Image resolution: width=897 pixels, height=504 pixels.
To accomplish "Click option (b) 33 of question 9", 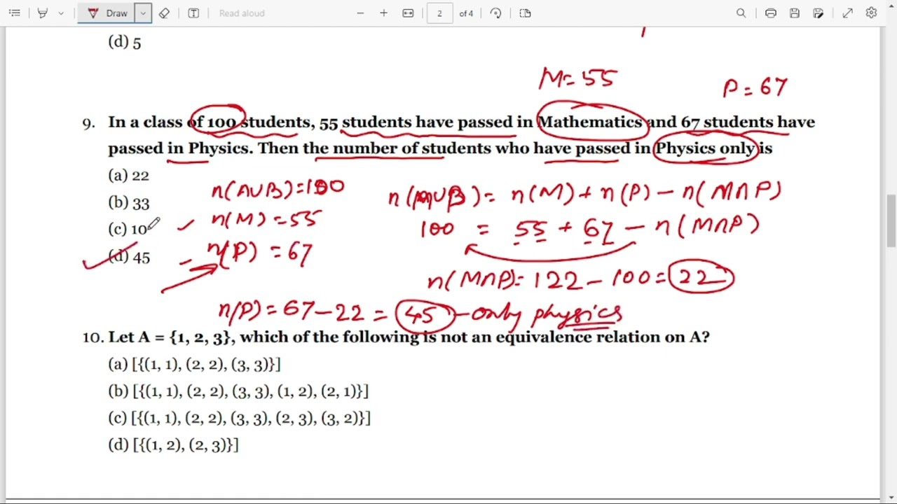I will coord(129,203).
